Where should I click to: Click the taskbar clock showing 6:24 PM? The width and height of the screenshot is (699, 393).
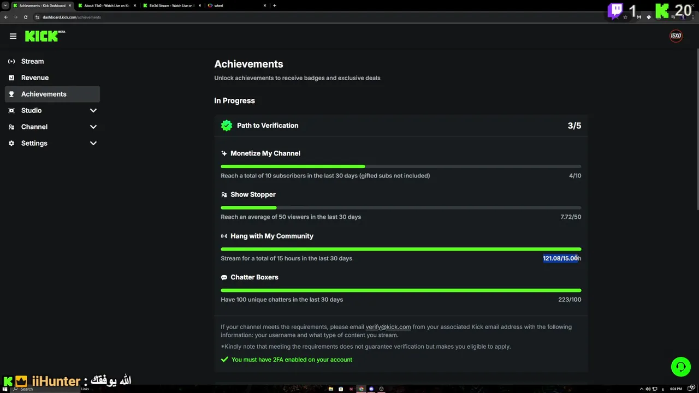[676, 389]
